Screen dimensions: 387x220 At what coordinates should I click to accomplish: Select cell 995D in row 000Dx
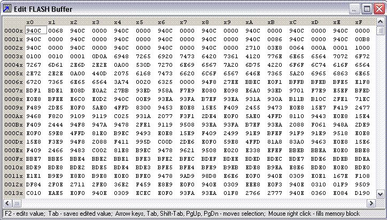click(x=143, y=142)
